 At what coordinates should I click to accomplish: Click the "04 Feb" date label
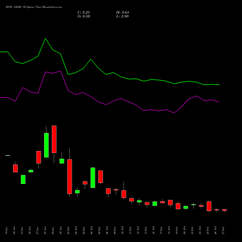91,230
